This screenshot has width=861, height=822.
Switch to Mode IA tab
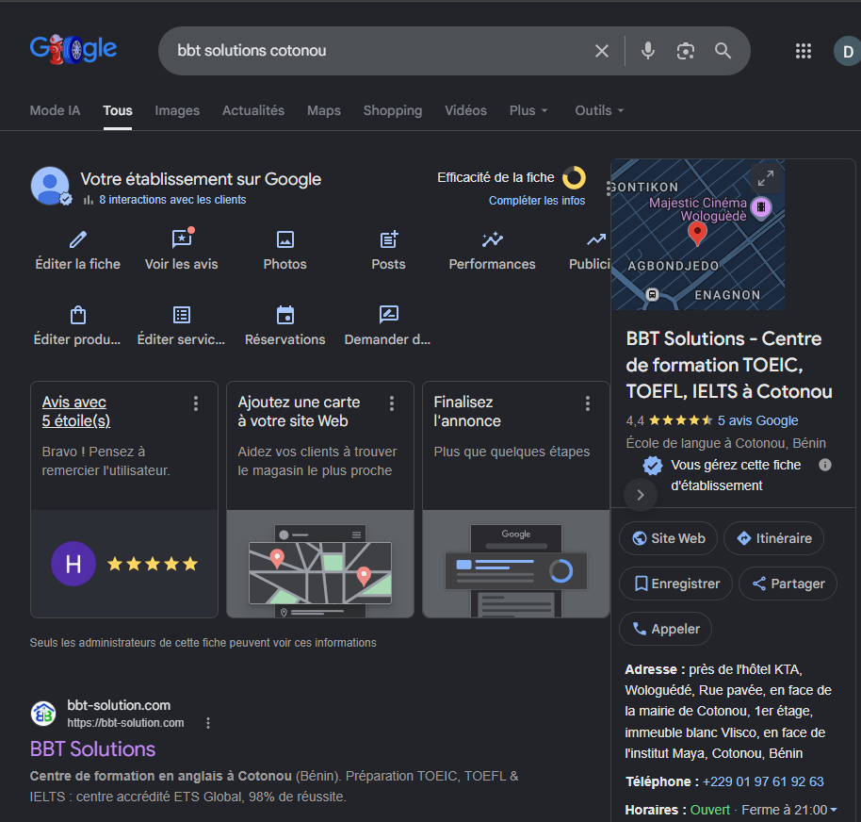tap(55, 110)
